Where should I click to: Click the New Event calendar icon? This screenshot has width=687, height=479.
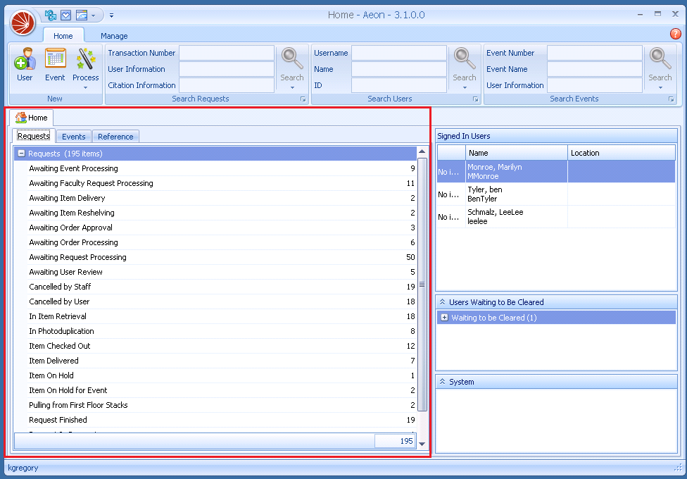coord(55,62)
